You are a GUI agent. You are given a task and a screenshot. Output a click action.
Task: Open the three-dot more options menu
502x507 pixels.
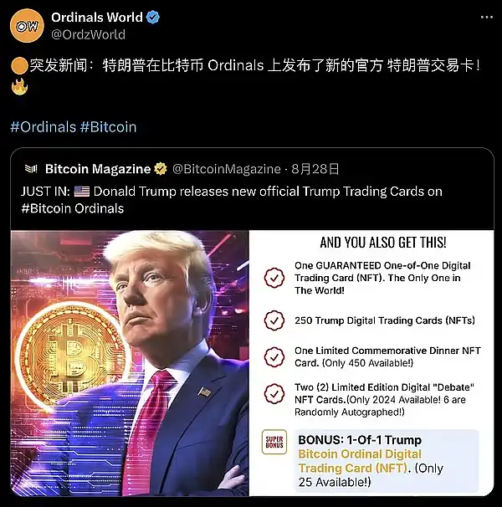click(486, 17)
